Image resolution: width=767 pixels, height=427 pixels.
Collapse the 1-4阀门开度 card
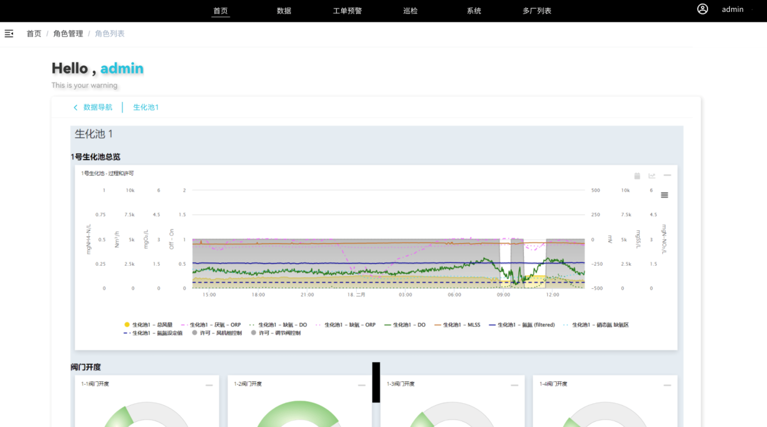pos(667,385)
